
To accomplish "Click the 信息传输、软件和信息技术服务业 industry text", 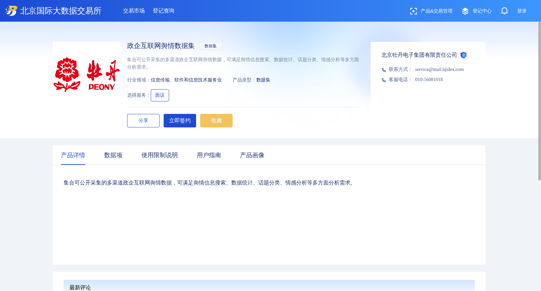I will 186,80.
